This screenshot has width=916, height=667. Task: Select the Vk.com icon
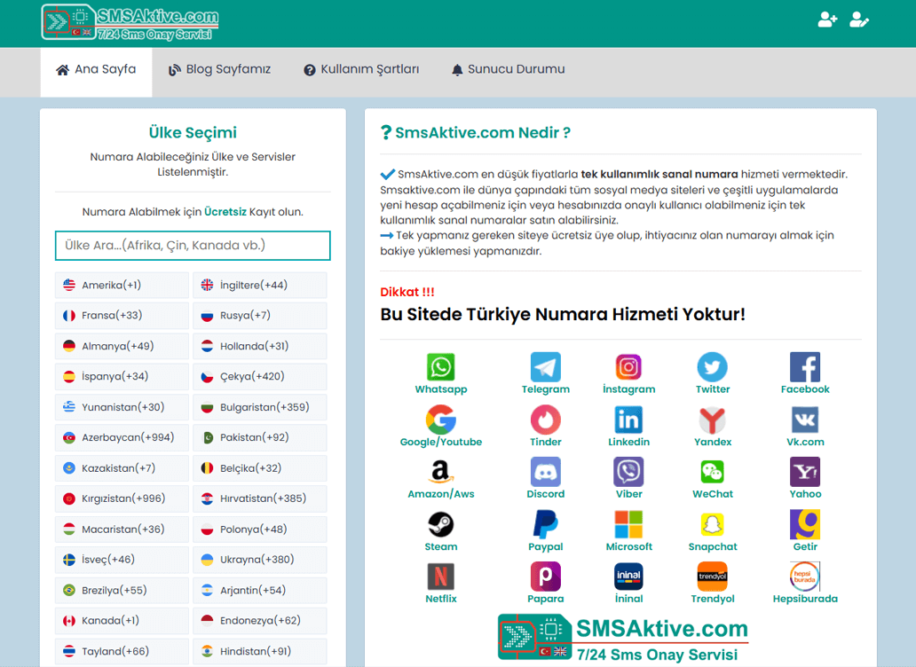[805, 420]
